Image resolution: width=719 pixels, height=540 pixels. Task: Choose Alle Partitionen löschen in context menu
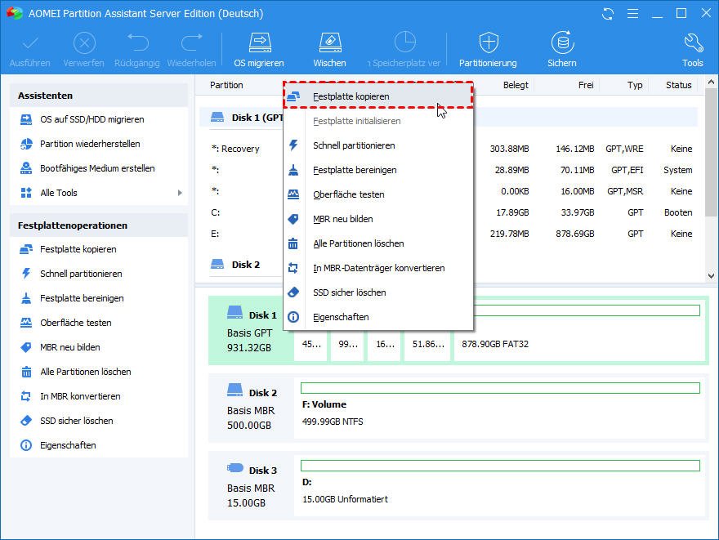click(x=378, y=243)
